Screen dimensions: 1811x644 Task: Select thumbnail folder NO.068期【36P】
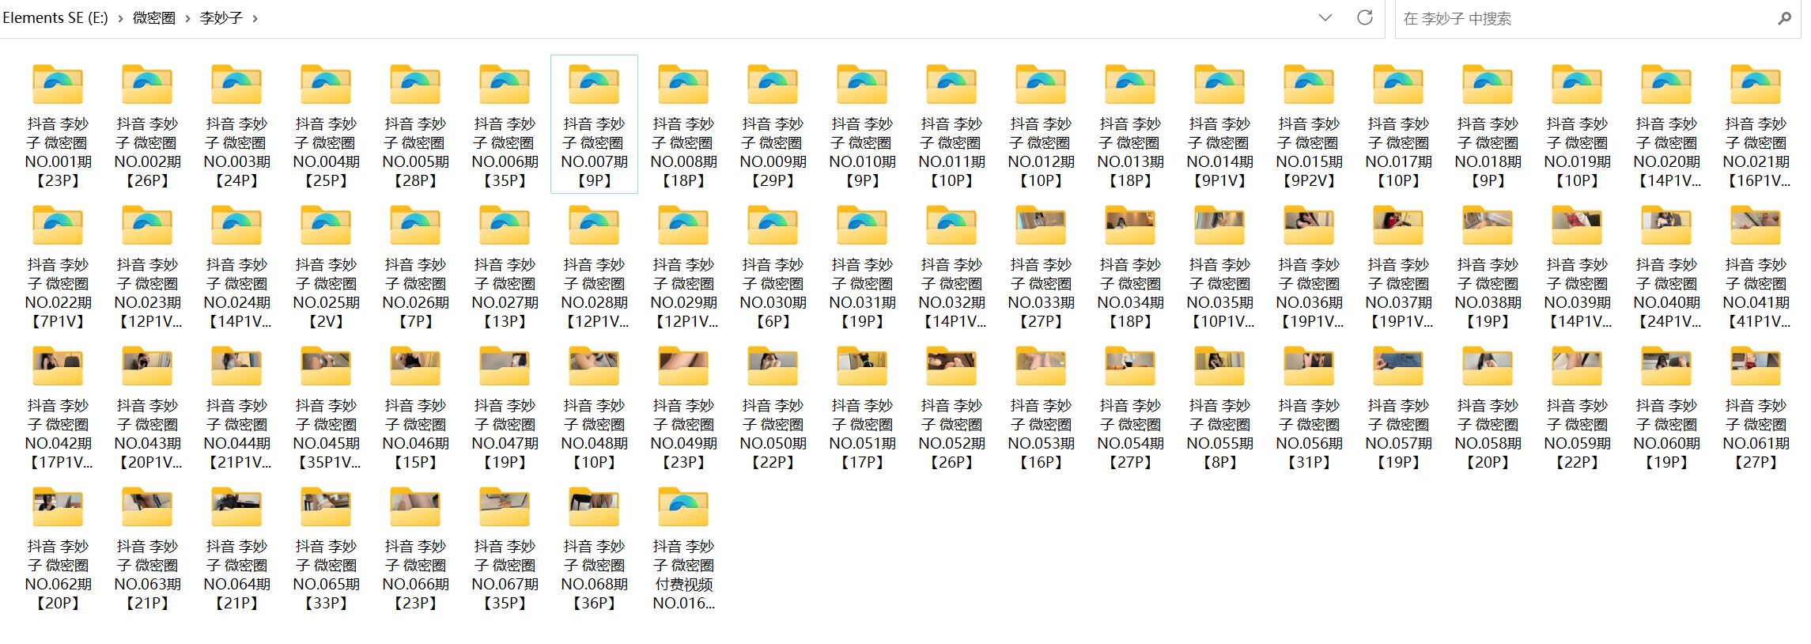tap(594, 547)
